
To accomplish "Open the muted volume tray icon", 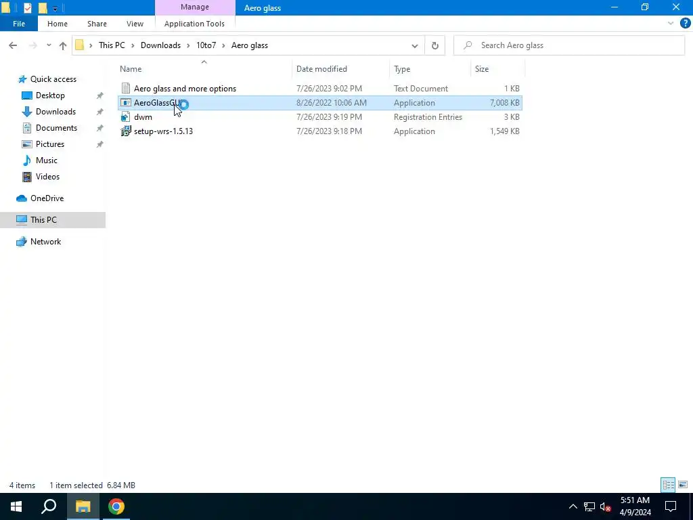I will click(605, 506).
